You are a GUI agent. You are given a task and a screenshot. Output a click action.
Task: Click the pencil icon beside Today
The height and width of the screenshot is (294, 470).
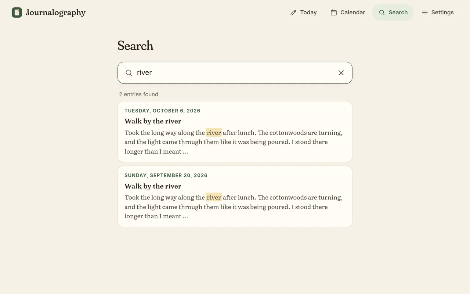tap(293, 12)
